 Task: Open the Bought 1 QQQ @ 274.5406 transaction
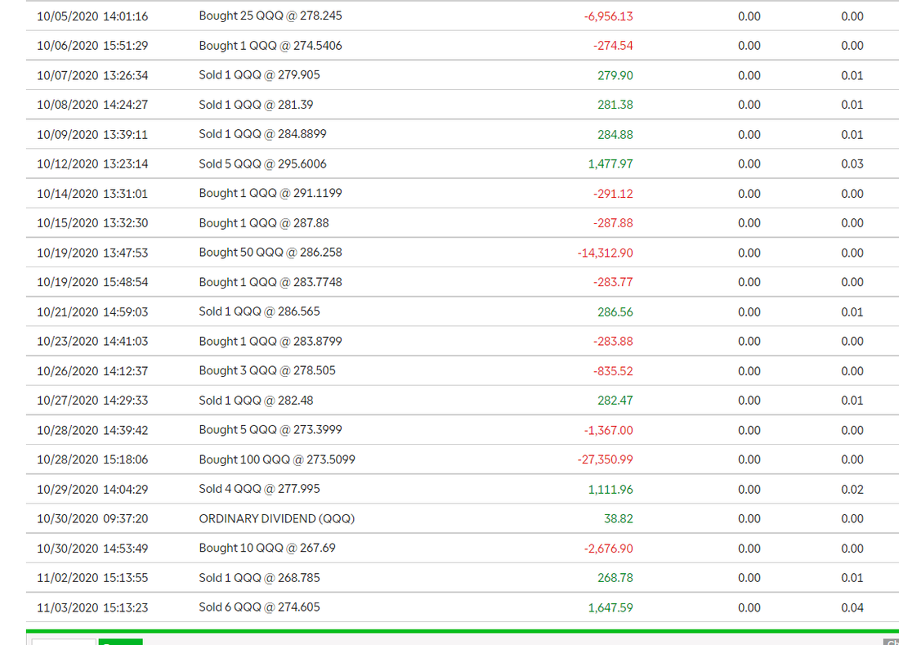click(270, 45)
